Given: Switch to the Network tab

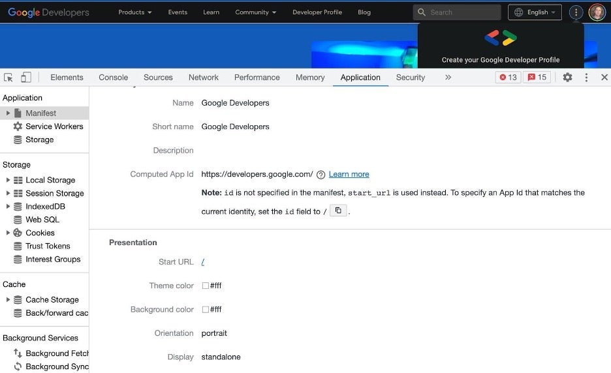Looking at the screenshot, I should pos(203,77).
